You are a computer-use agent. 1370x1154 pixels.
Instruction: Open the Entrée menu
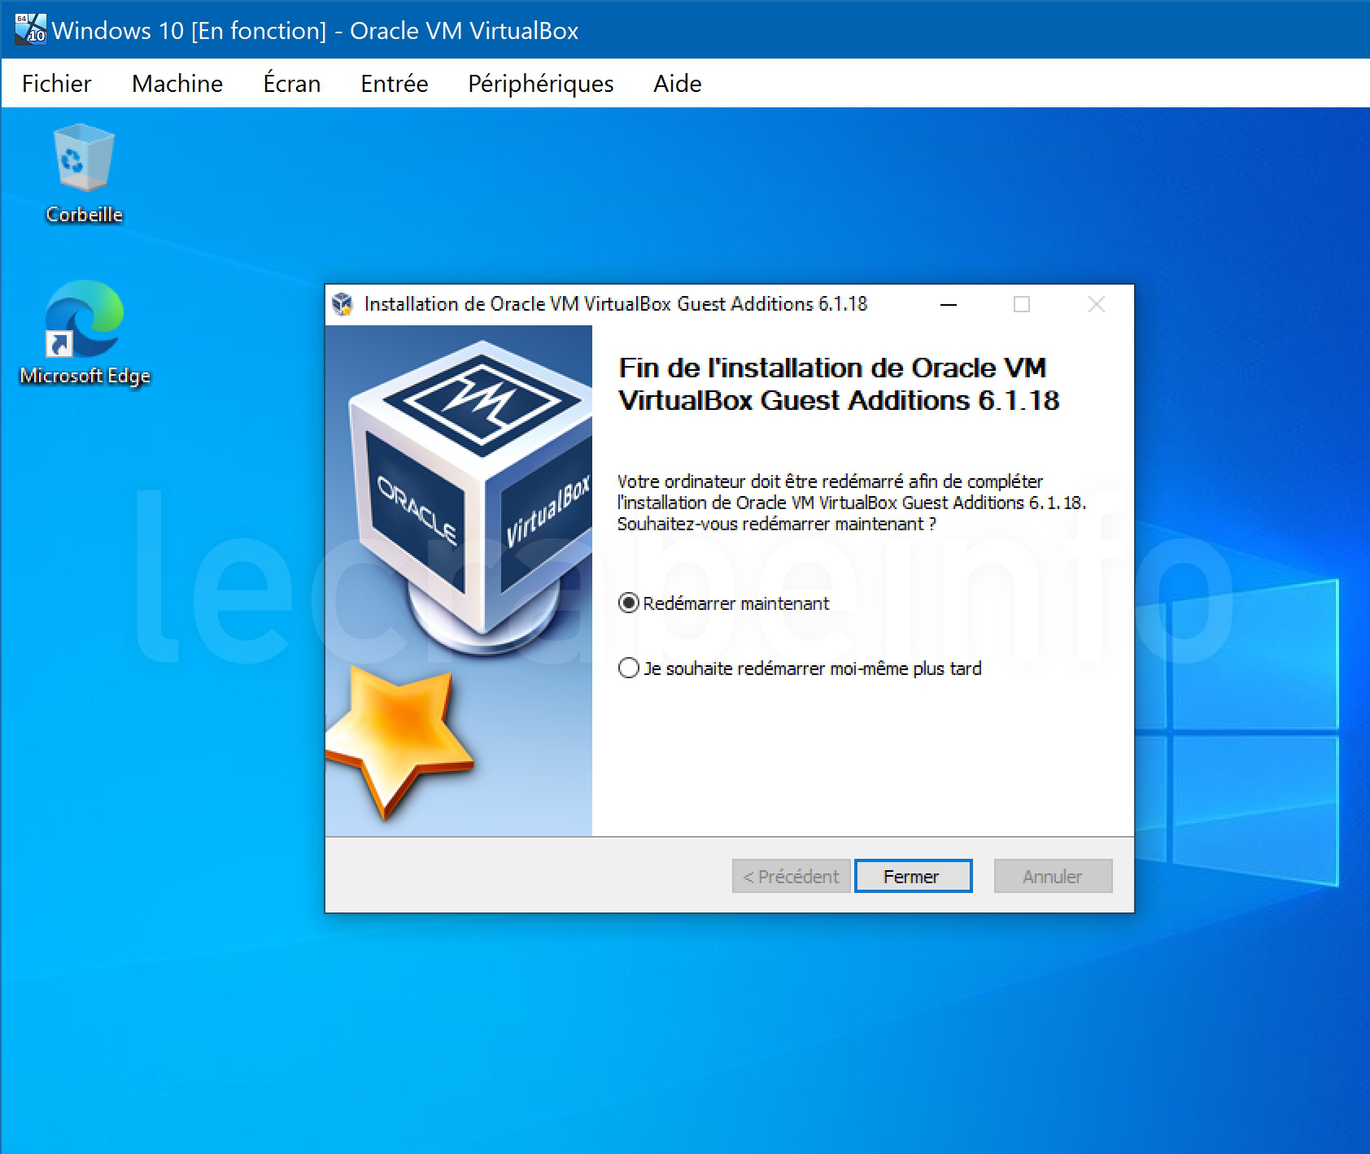(x=394, y=83)
